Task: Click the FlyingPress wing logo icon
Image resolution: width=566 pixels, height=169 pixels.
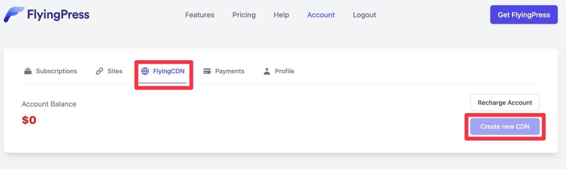Action: tap(14, 15)
